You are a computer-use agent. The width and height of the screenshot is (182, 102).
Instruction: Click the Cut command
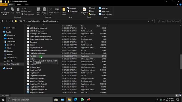[x=24, y=8]
